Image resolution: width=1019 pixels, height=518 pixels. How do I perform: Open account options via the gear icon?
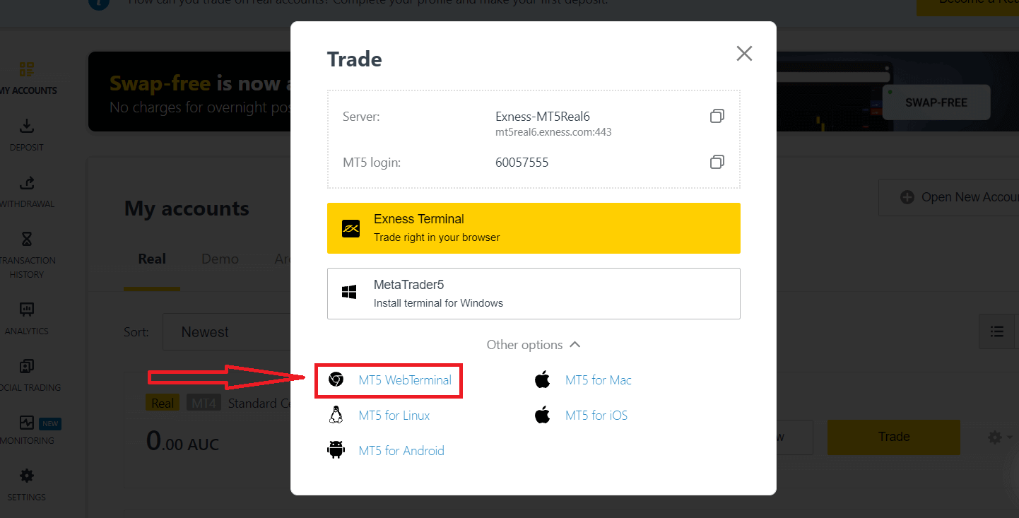click(x=995, y=437)
